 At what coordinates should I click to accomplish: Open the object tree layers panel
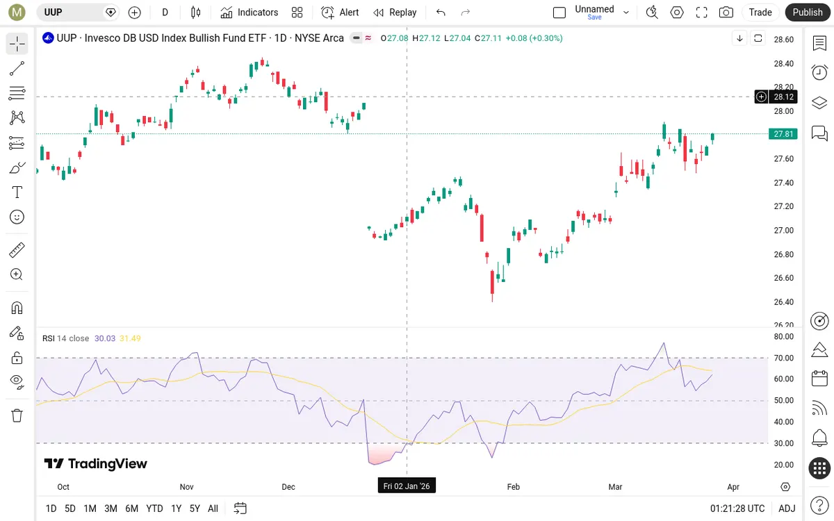click(819, 103)
